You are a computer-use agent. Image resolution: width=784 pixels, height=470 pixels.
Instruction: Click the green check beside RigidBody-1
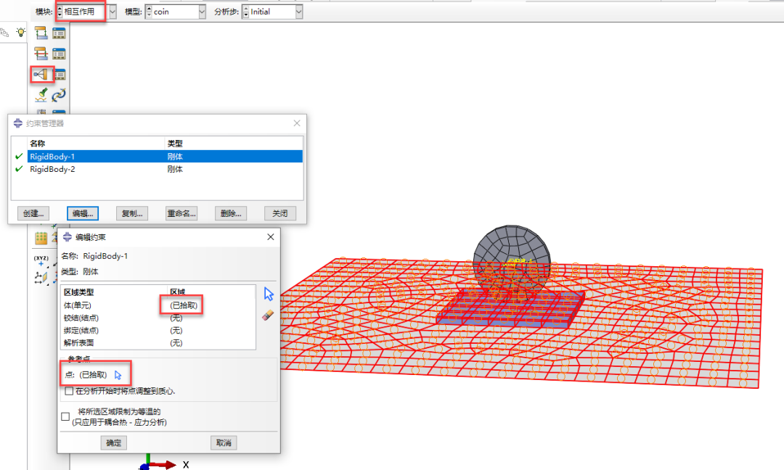point(19,157)
